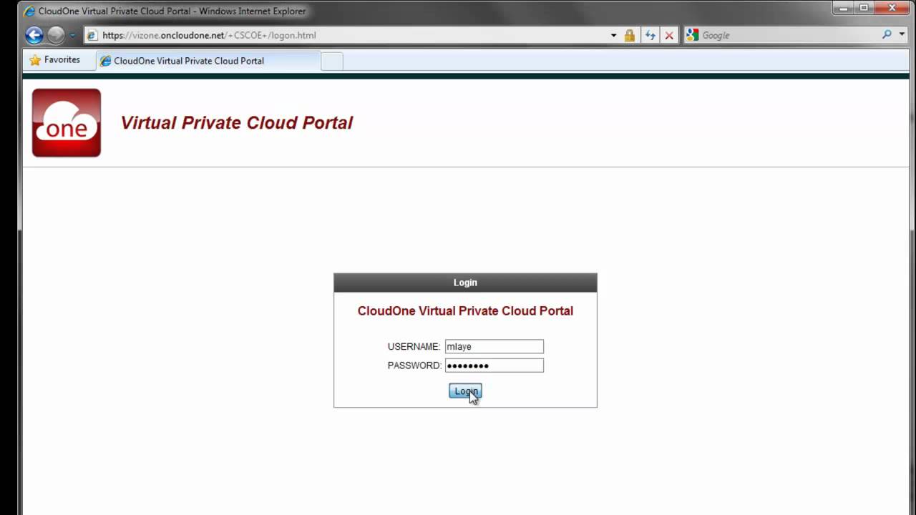Click the Login panel header bar
This screenshot has width=916, height=515.
pos(465,283)
